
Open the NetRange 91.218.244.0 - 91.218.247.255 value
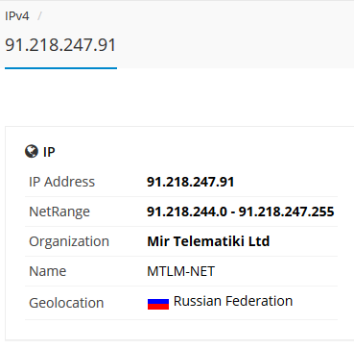[241, 212]
